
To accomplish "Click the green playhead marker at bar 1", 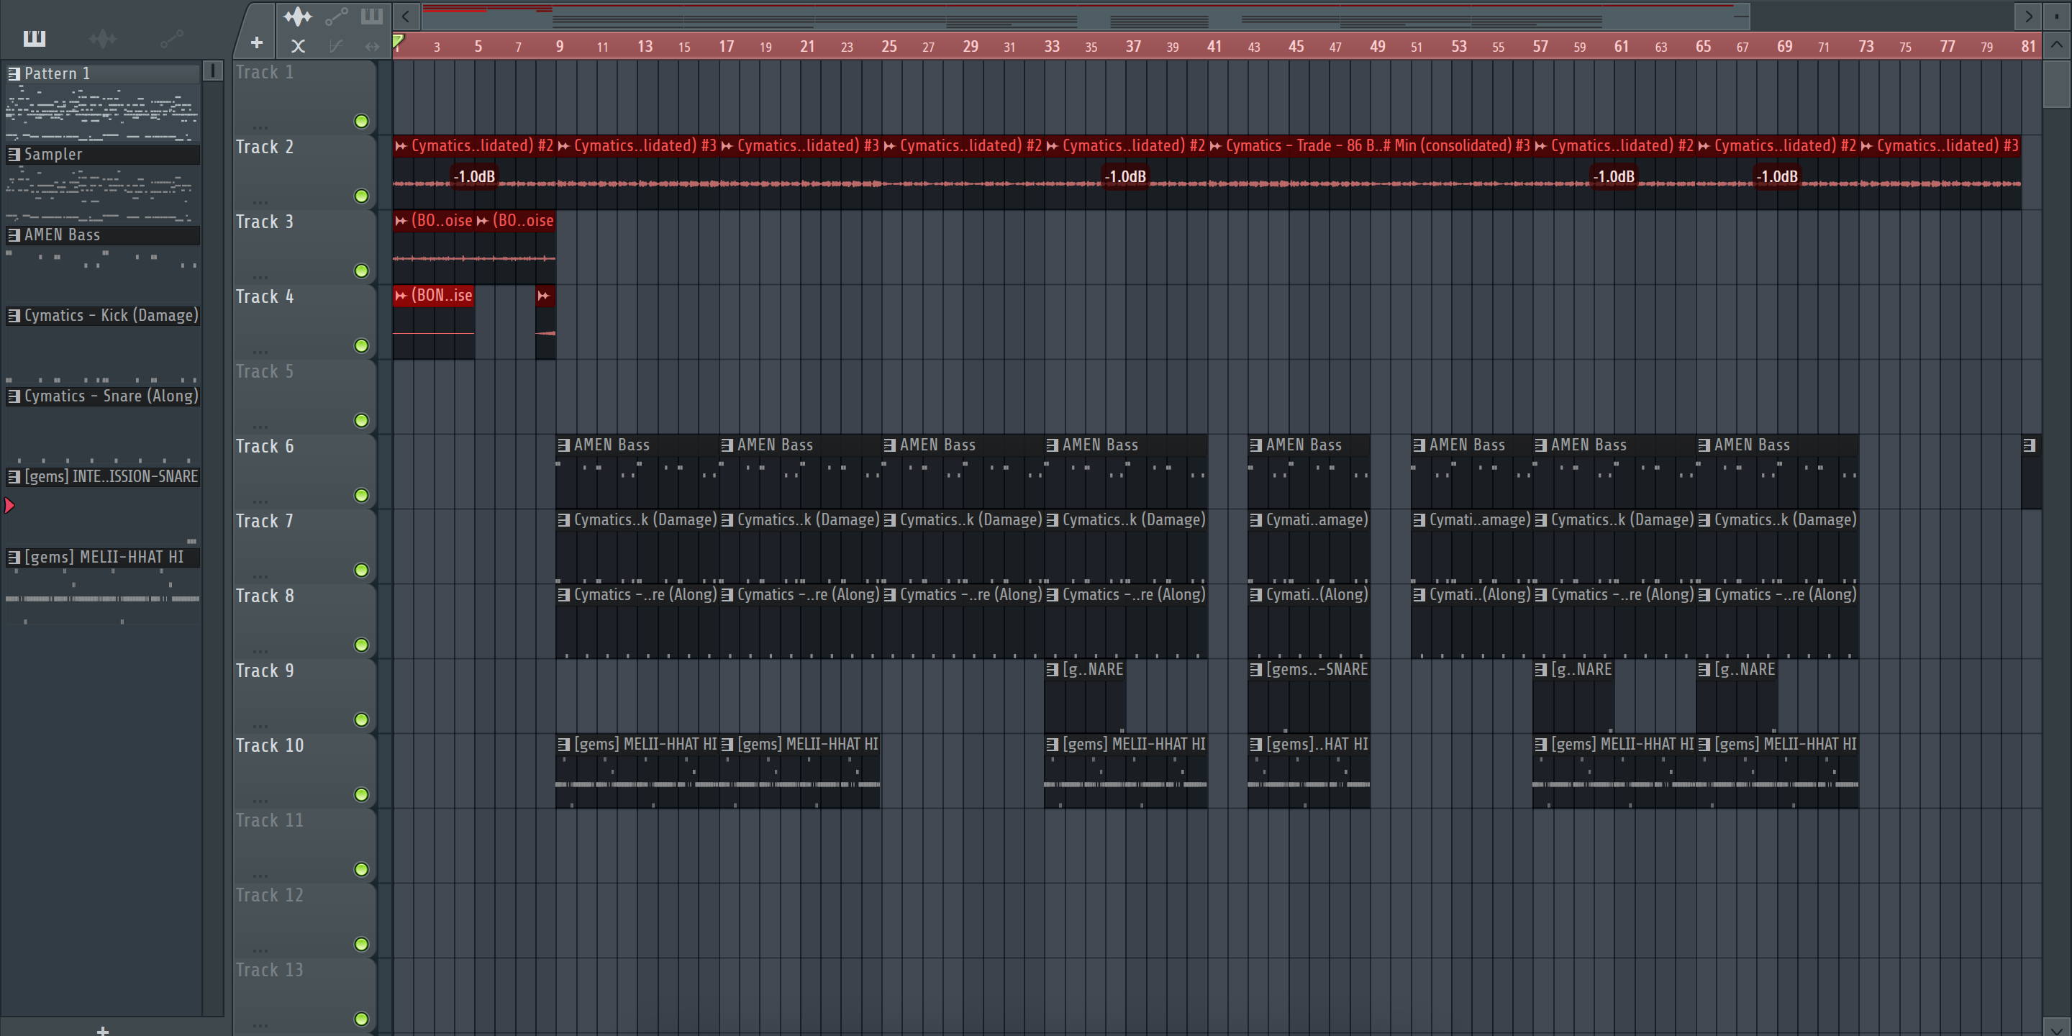I will (x=398, y=40).
